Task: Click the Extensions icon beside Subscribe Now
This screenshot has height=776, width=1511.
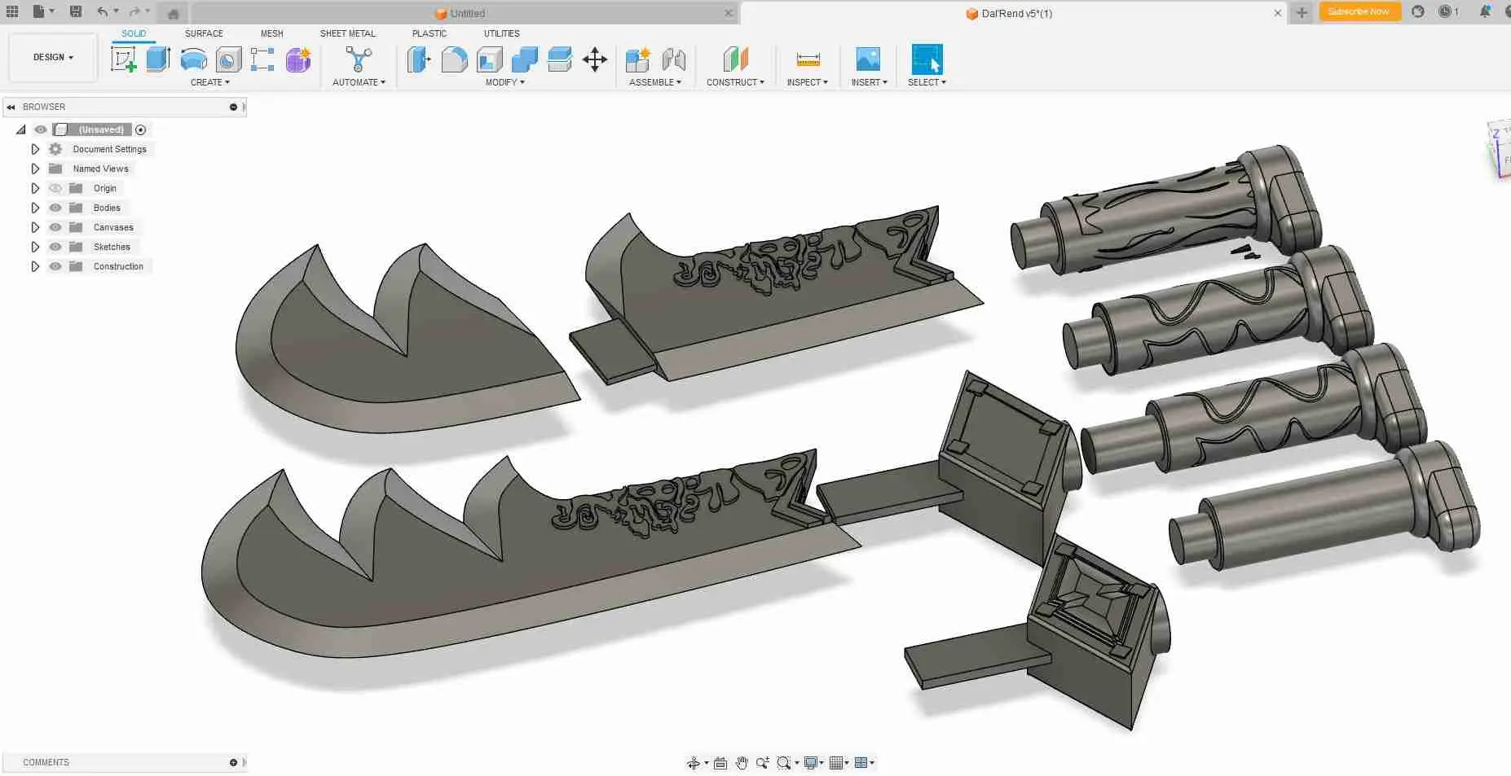Action: 1418,11
